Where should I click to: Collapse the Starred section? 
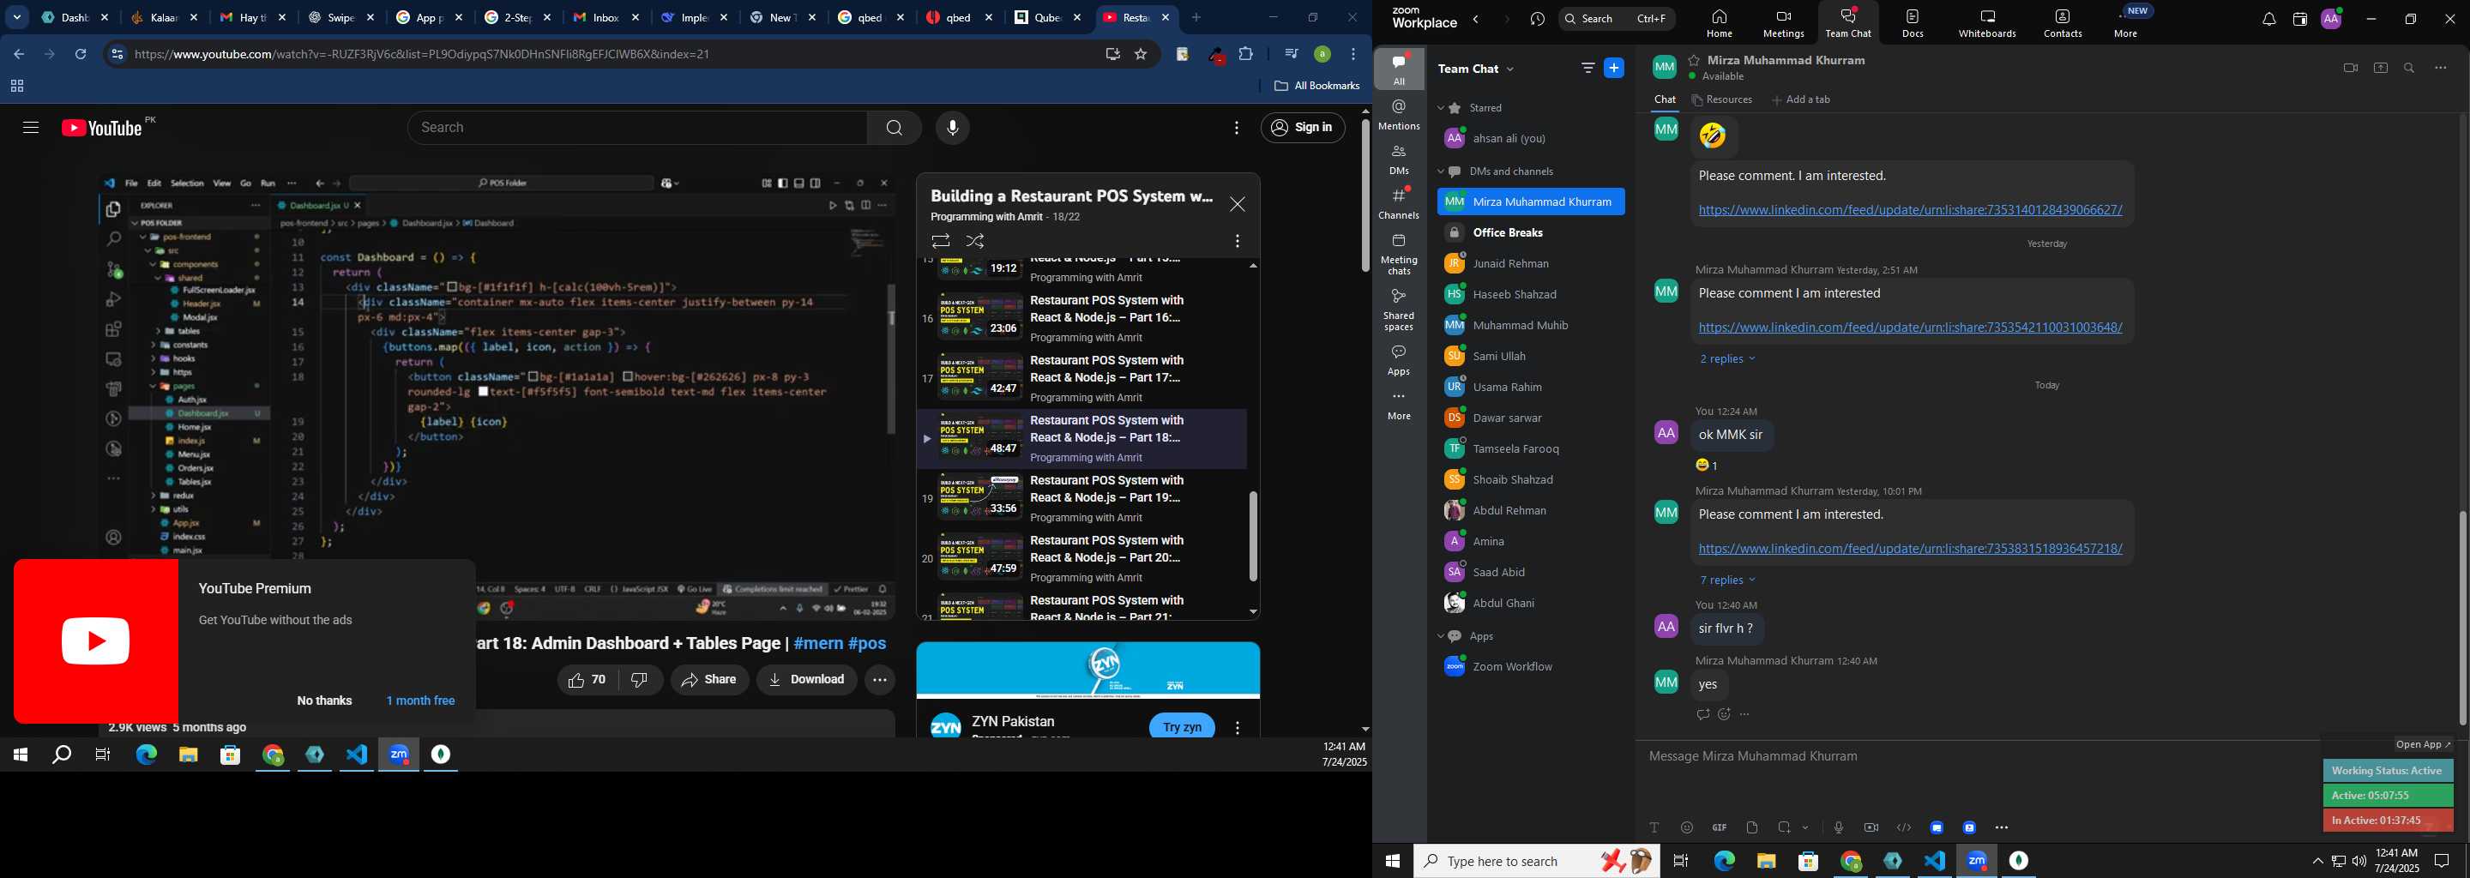coord(1440,108)
